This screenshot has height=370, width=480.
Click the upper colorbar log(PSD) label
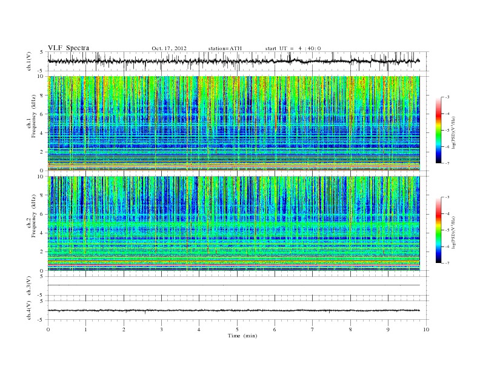point(453,132)
